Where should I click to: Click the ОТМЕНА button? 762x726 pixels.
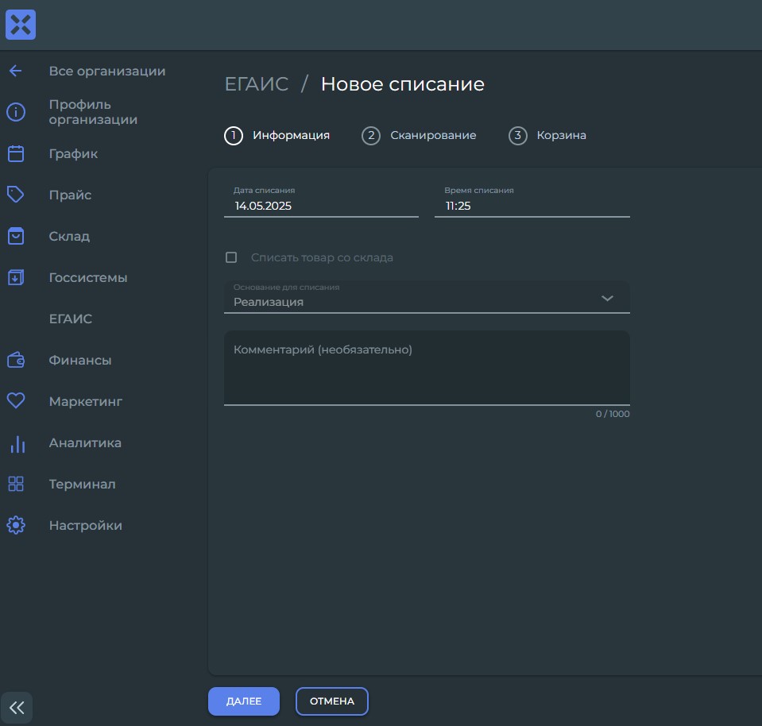pyautogui.click(x=332, y=701)
